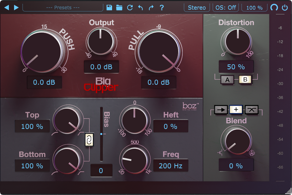Image resolution: width=292 pixels, height=195 pixels.
Task: Click the Distortion knob
Action: pos(238,41)
